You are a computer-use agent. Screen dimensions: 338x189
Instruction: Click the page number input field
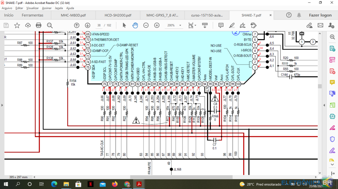tap(99, 26)
